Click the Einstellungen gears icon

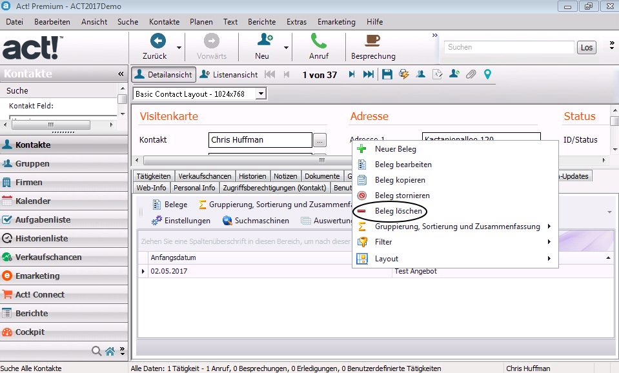[157, 220]
